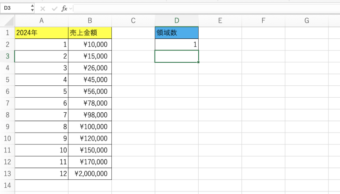340x194 pixels.
Task: Click the Insert Function fx icon
Action: [x=64, y=8]
